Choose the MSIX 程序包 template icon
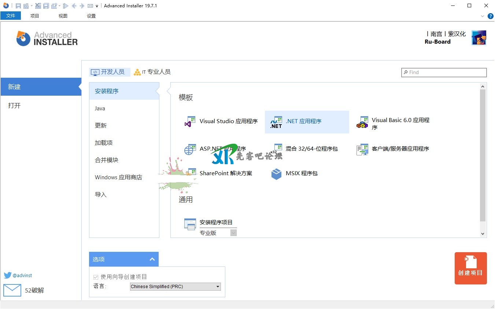 pyautogui.click(x=276, y=174)
